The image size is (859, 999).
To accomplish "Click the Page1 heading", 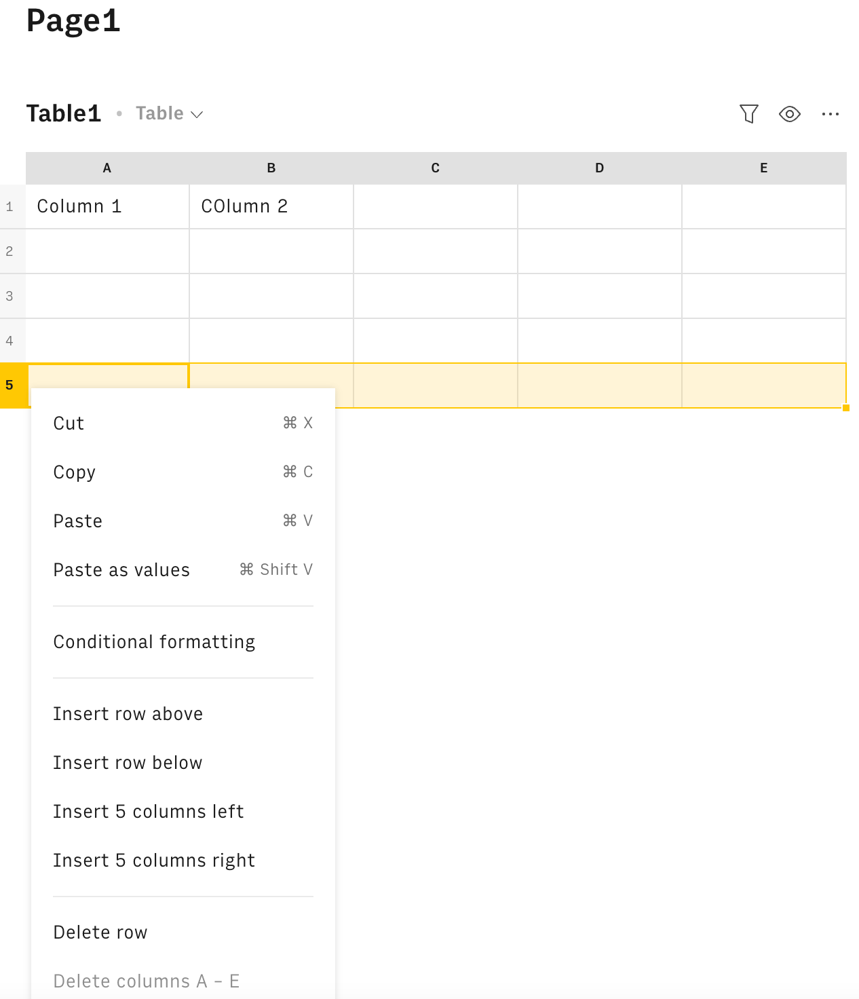I will pos(73,21).
